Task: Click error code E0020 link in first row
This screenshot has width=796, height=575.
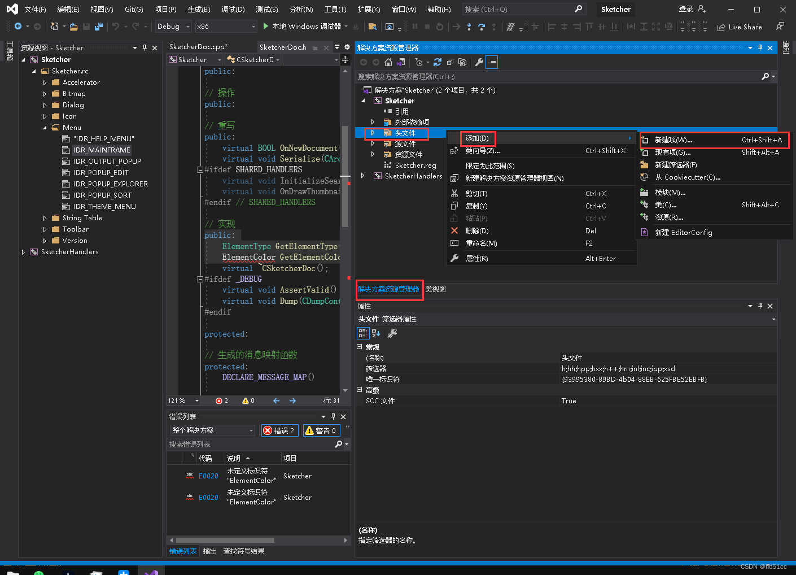Action: coord(208,476)
